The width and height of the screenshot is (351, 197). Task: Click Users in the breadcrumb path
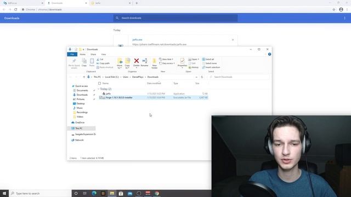point(126,77)
